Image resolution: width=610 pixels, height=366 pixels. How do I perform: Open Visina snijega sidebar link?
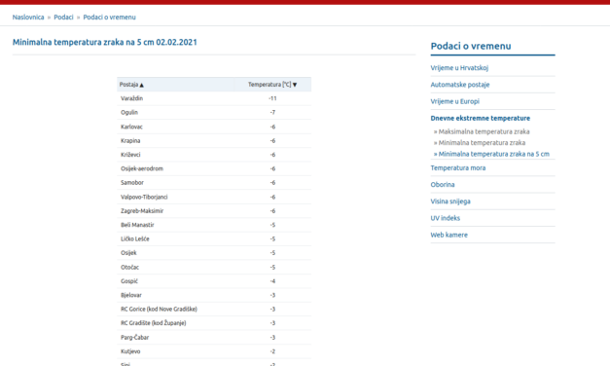tap(450, 201)
